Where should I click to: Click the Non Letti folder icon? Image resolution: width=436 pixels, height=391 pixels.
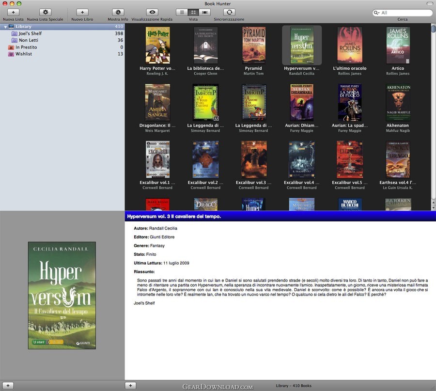coord(14,40)
